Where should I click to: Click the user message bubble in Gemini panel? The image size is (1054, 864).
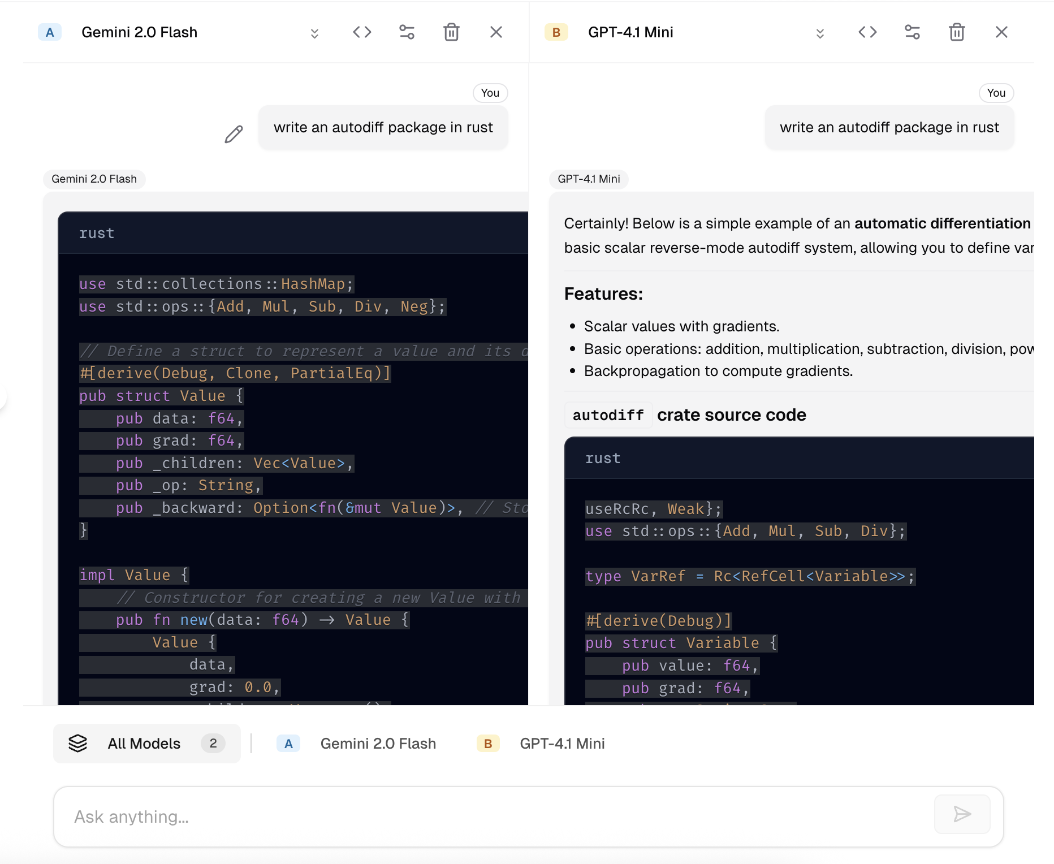click(383, 127)
